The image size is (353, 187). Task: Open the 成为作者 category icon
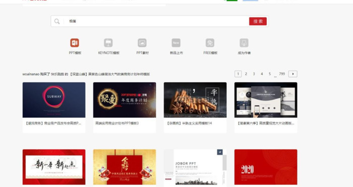click(244, 42)
